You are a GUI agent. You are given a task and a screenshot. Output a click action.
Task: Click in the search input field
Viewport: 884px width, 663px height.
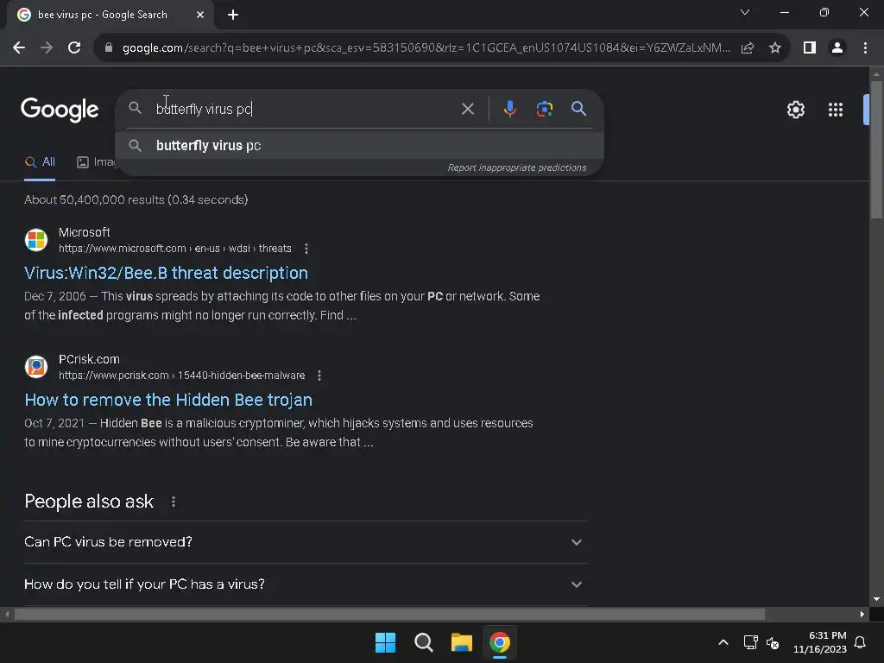(x=305, y=109)
